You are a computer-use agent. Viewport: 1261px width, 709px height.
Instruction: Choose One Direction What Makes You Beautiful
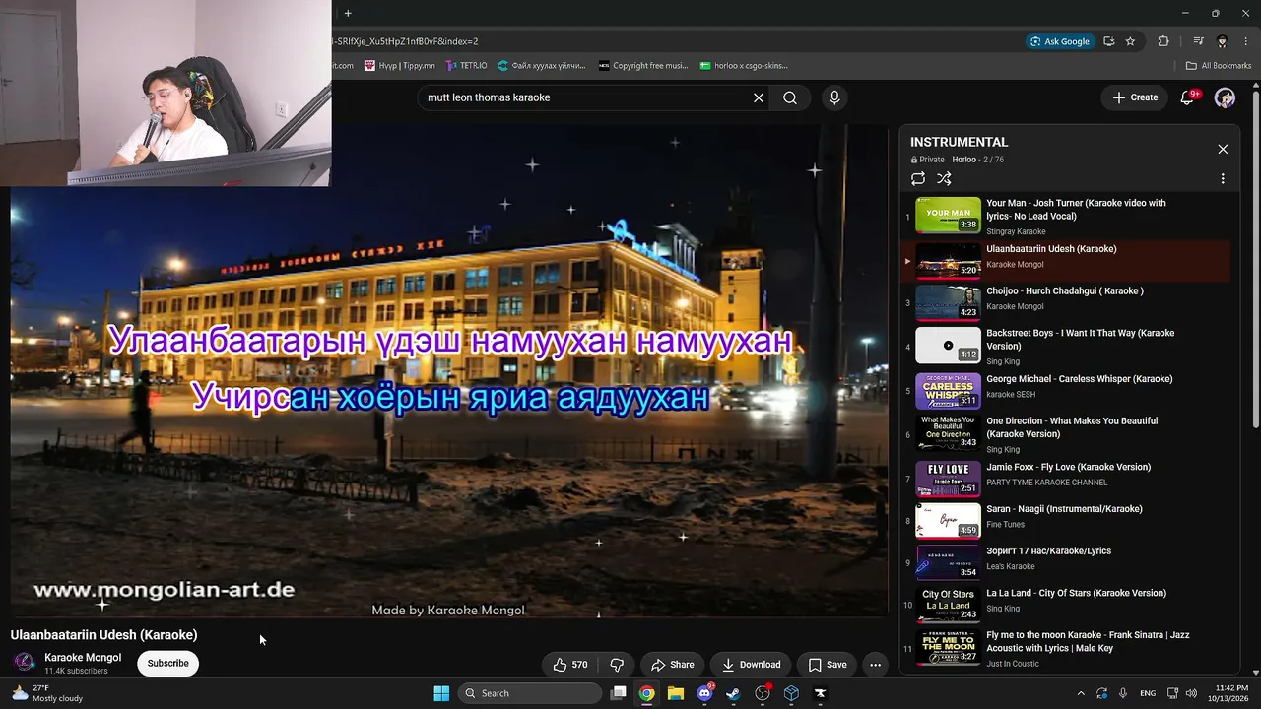click(x=1066, y=434)
